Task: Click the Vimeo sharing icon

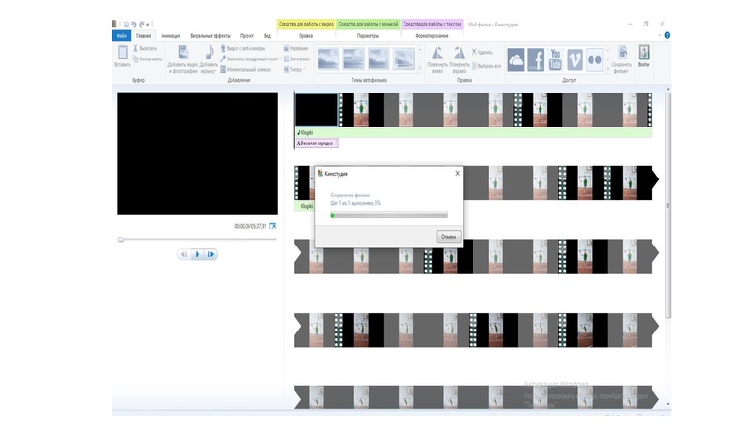Action: (575, 59)
